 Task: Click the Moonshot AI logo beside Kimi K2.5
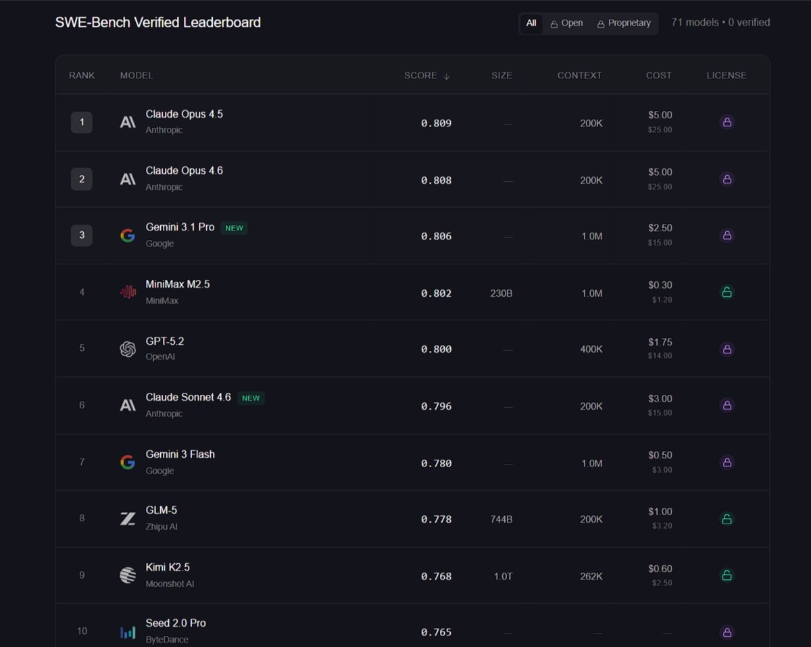pos(127,575)
